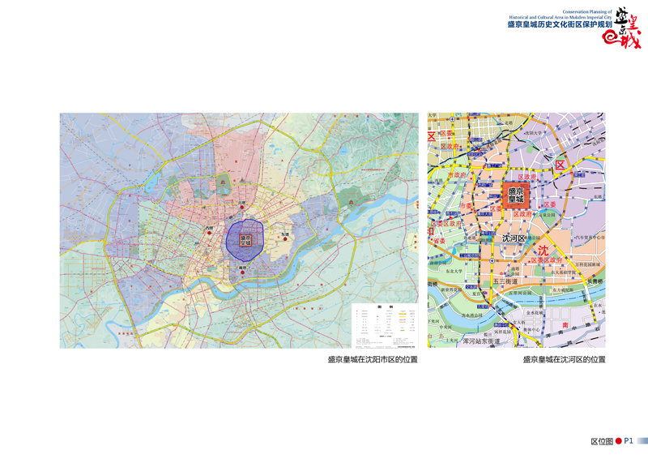
Task: Click the Chinese title 盛京皇城历史文化街区保护规划
Action: (560, 25)
